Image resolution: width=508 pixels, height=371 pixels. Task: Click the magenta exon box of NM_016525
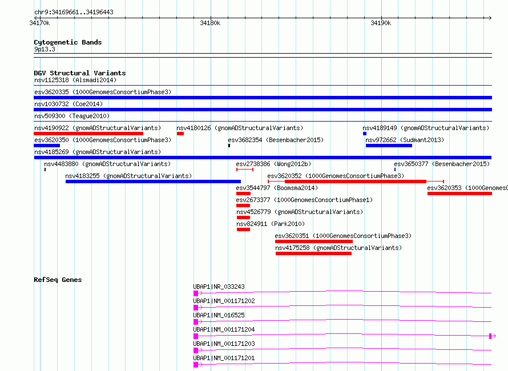tap(196, 322)
